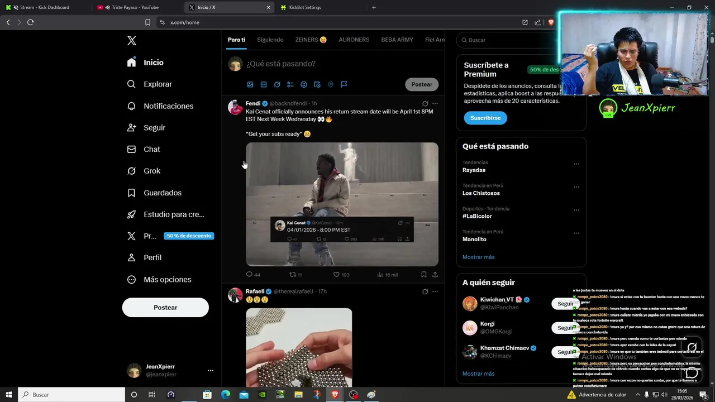The height and width of the screenshot is (402, 715).
Task: Click the X logo in the sidebar
Action: pos(132,41)
